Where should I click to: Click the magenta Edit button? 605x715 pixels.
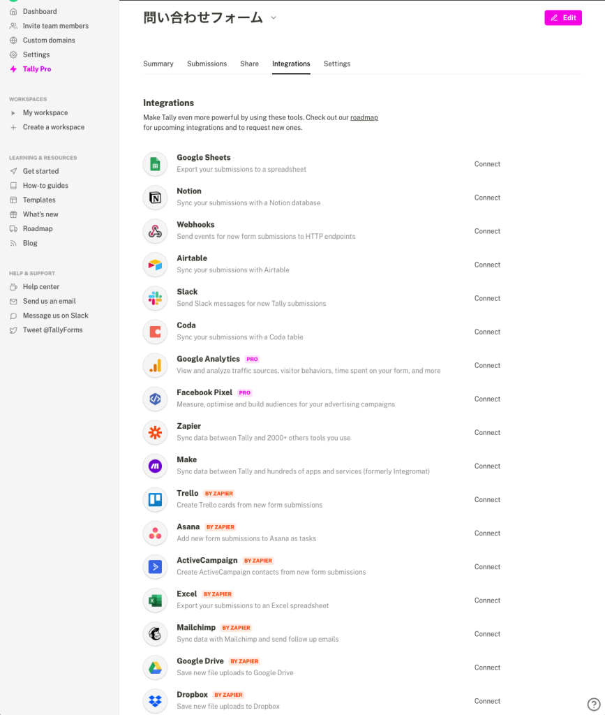[563, 17]
